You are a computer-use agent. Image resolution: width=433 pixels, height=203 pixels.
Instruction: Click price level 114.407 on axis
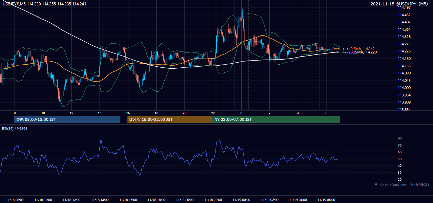pos(404,22)
